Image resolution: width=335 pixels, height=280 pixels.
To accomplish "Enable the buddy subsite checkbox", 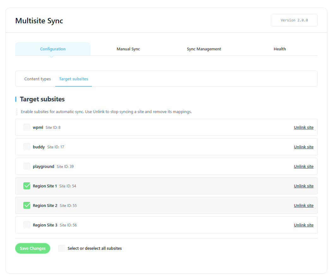I will (27, 147).
